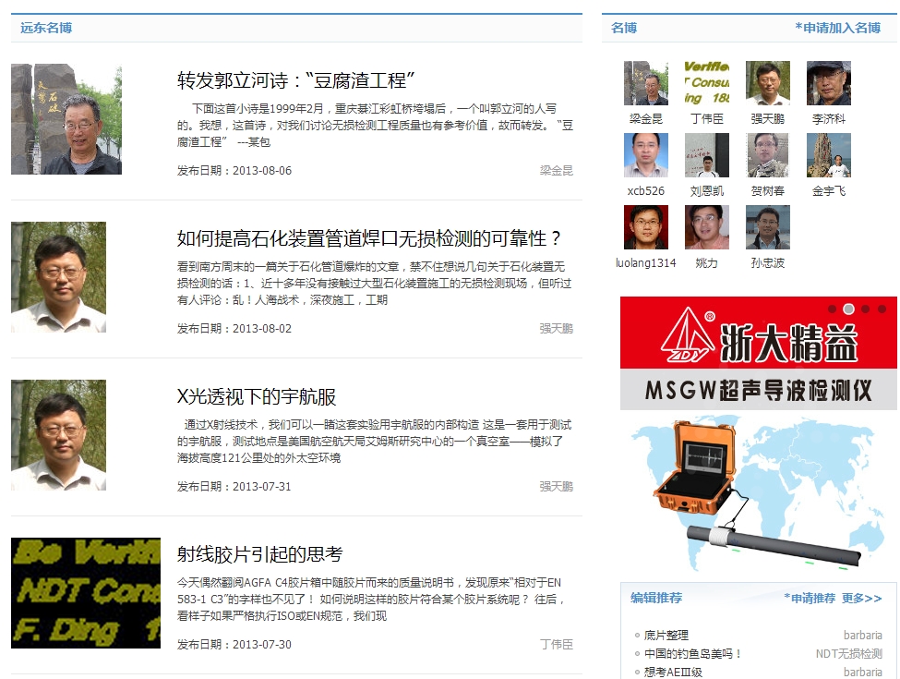The width and height of the screenshot is (900, 679).
Task: Open luolang1314 avatar in 名博 panel
Action: [x=646, y=227]
